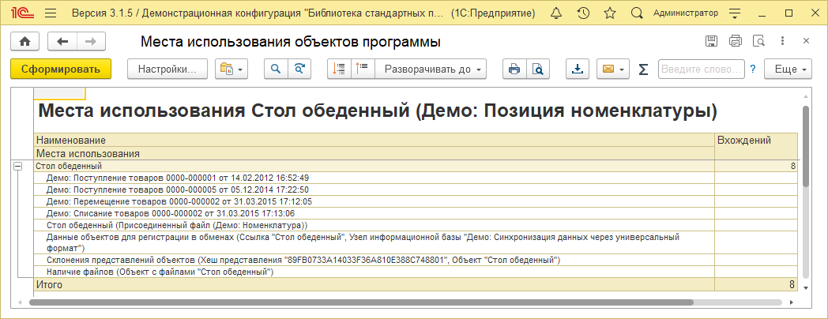
Task: Close the report tab with X
Action: [x=807, y=41]
